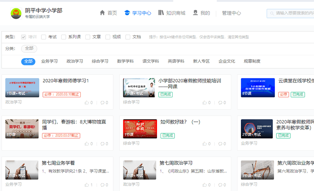Click the 必修：2020.03.10截止 tag
Image resolution: width=314 pixels, height=191 pixels.
[x=62, y=94]
